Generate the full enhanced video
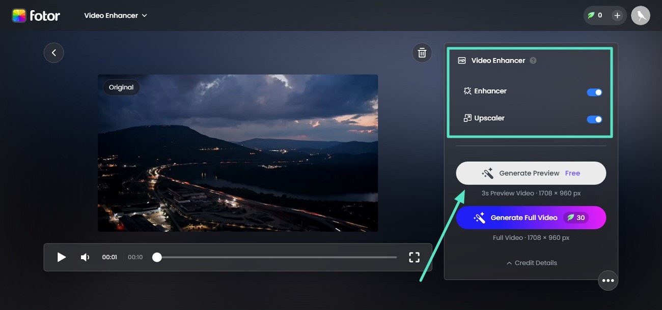Image resolution: width=662 pixels, height=310 pixels. [x=531, y=217]
